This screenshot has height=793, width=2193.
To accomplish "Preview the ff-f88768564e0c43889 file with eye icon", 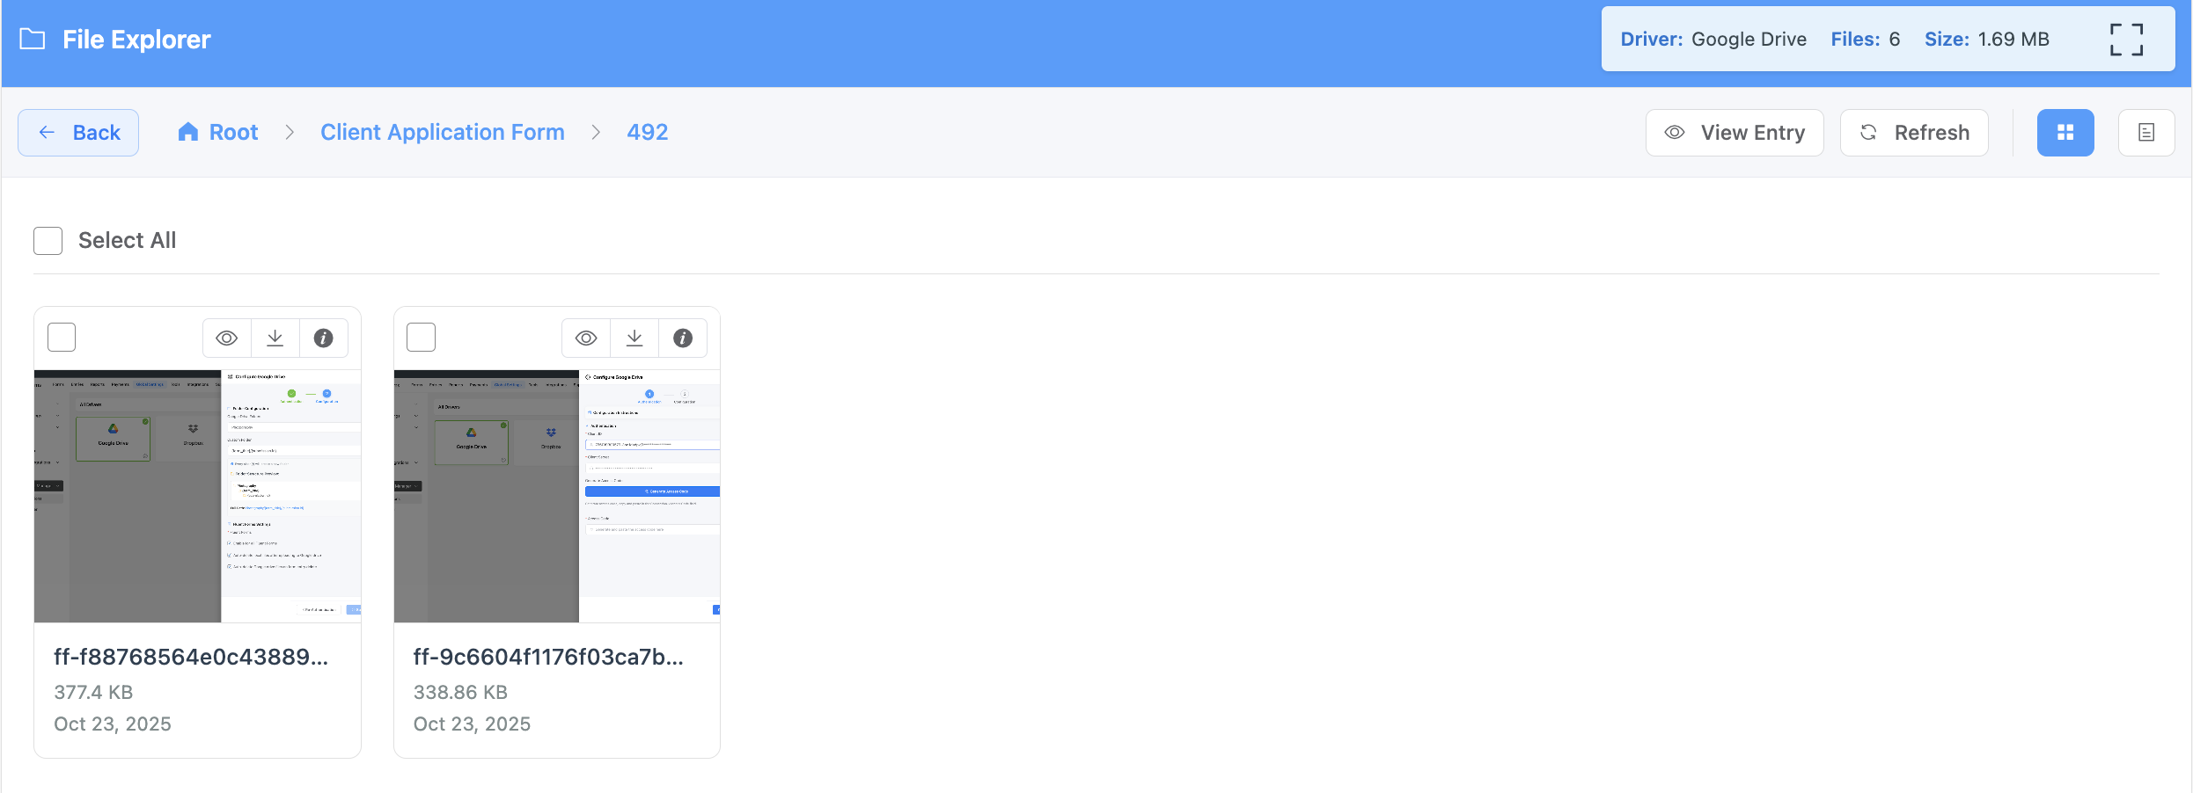I will (x=227, y=338).
